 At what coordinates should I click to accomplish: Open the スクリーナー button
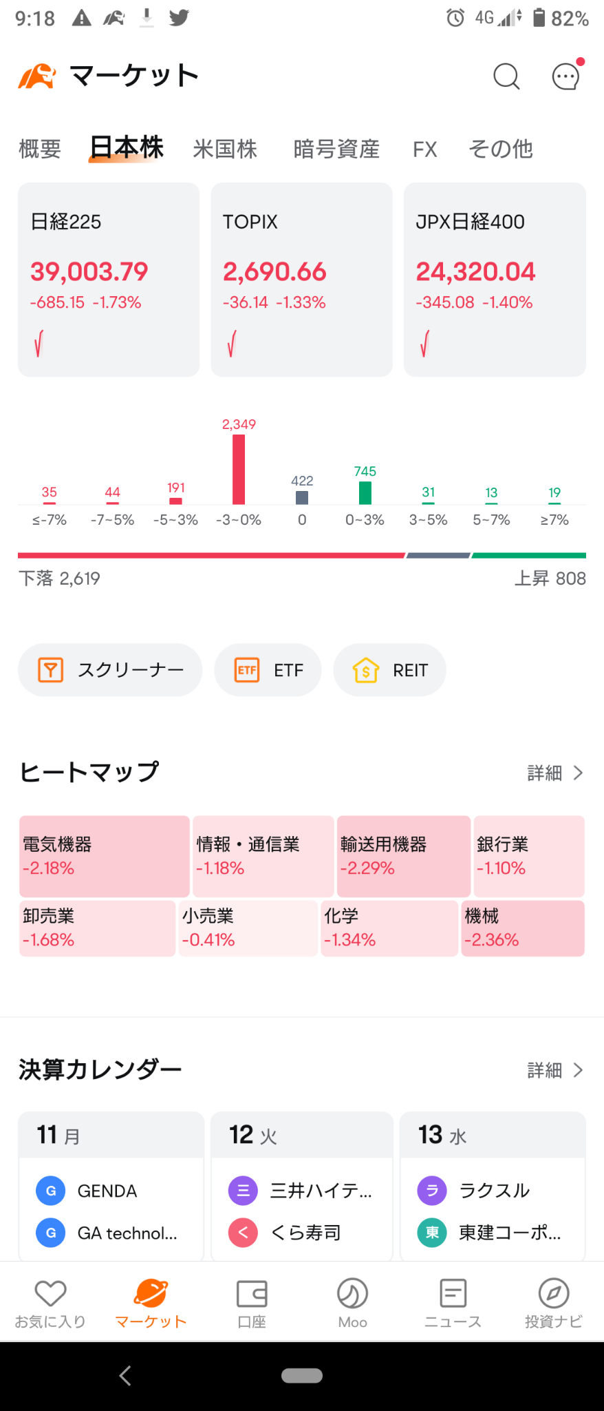tap(110, 670)
